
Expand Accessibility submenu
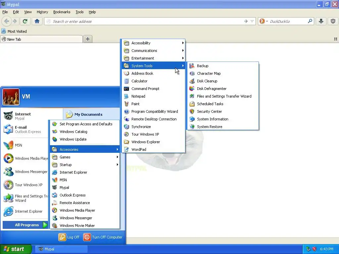pos(154,43)
